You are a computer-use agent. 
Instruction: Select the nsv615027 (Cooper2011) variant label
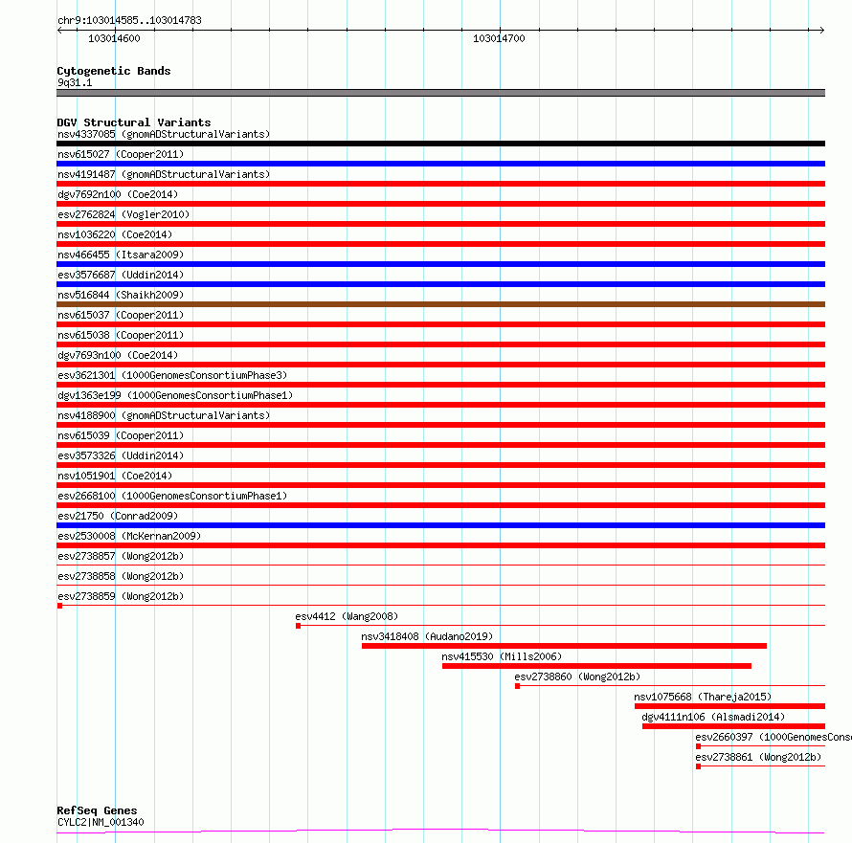[x=121, y=154]
